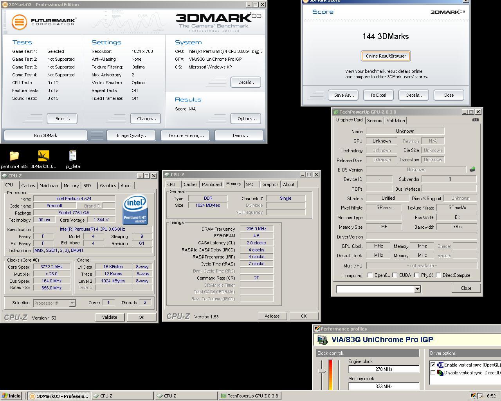Open the 3DMark200 desktop shortcut icon
501x401 pixels.
point(43,156)
